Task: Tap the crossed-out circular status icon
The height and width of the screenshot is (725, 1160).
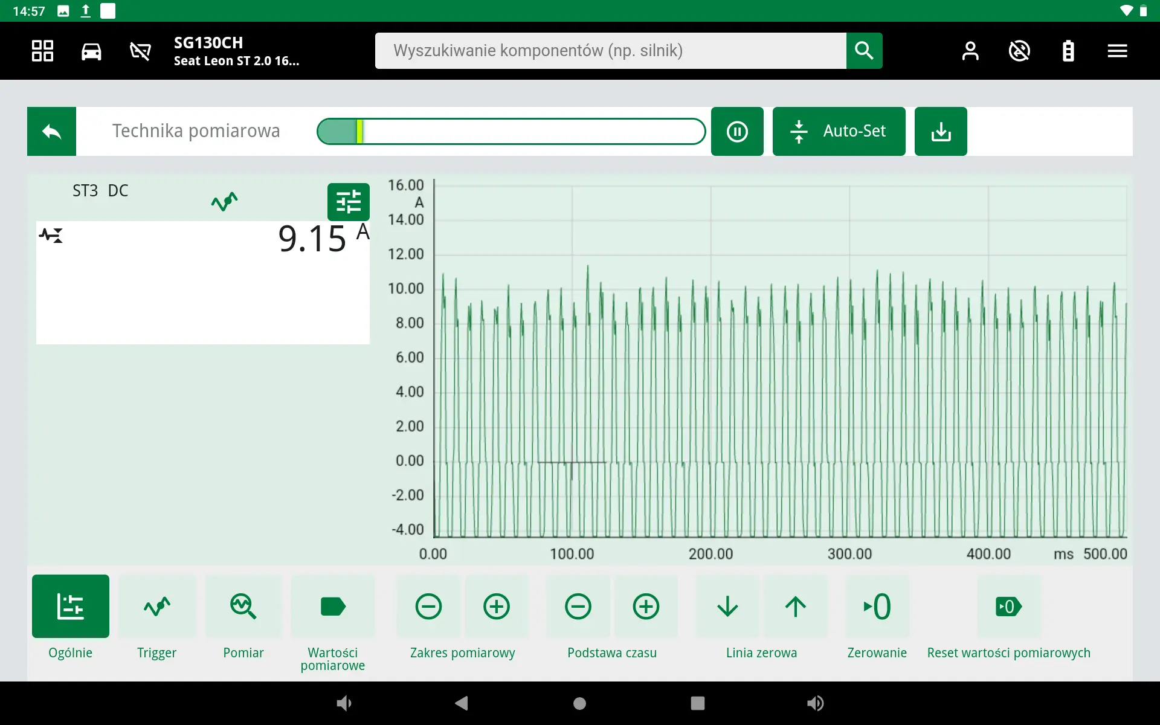Action: tap(1019, 51)
